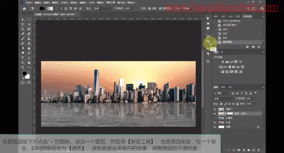Select the Hand tool
Viewport: 284px width, 153px height.
(29, 63)
